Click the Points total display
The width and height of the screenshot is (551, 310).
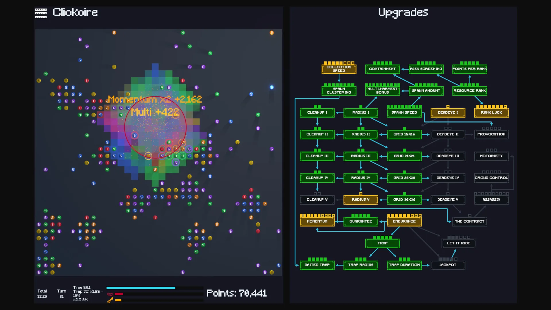[x=236, y=293]
